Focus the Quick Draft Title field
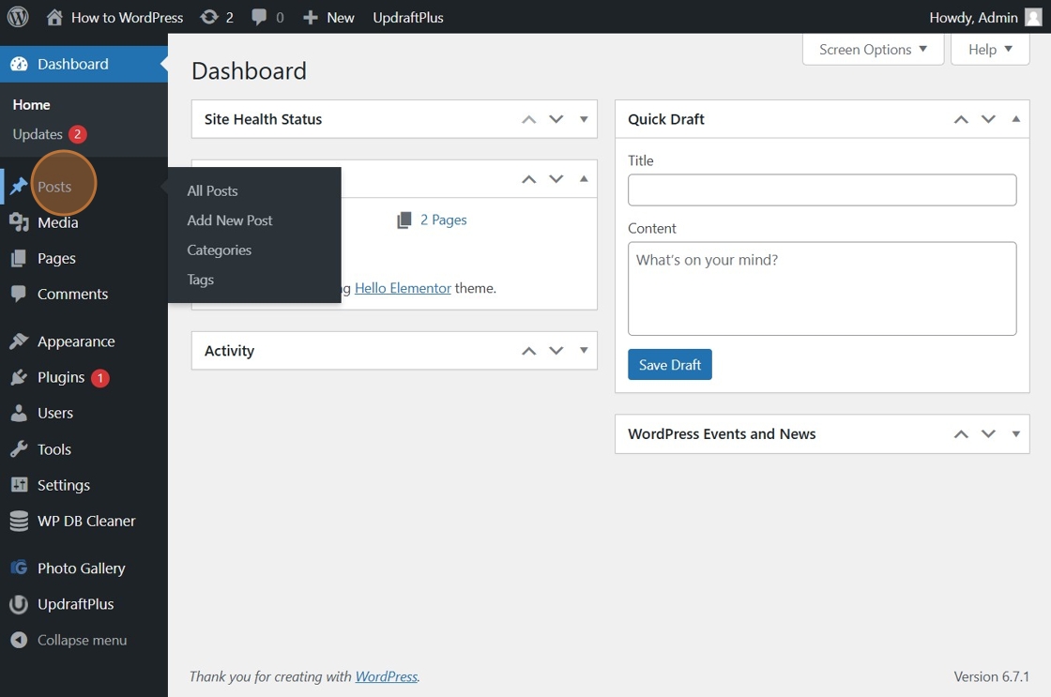This screenshot has width=1051, height=697. pos(822,190)
